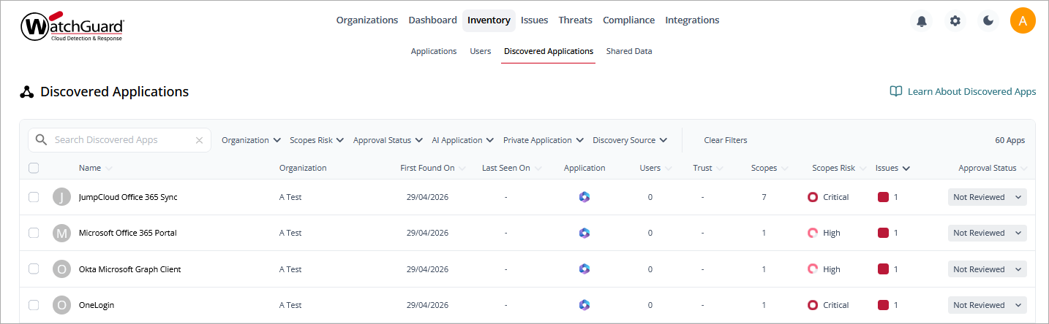Viewport: 1049px width, 324px height.
Task: Open JumpCloud Office 365 Sync app
Action: [x=128, y=197]
